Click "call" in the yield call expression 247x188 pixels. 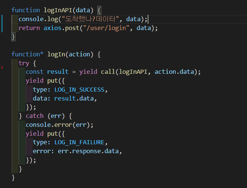[108, 72]
